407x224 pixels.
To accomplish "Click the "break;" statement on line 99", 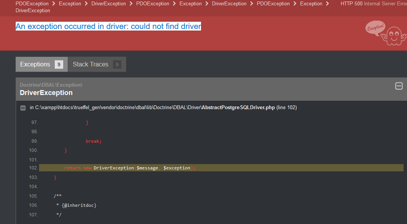I will point(93,141).
